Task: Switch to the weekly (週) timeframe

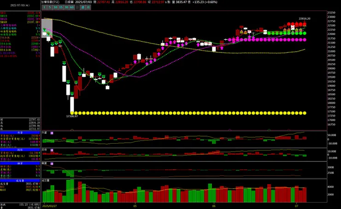Action: 82,7
